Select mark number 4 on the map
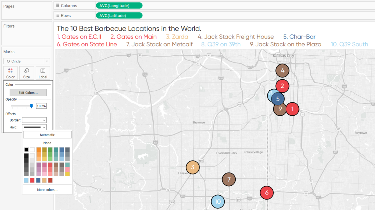The image size is (375, 210). [282, 70]
